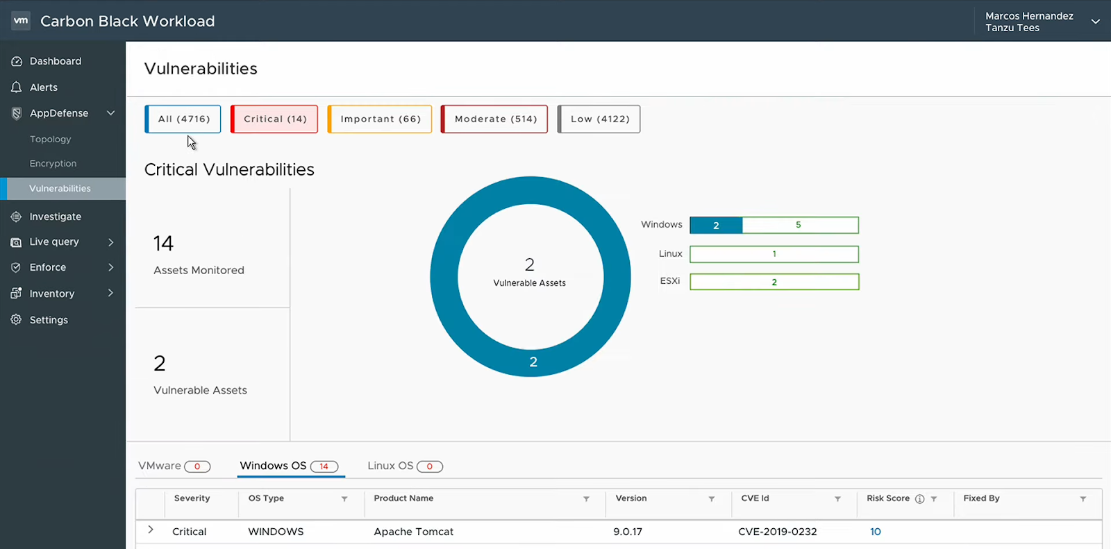Click the Settings gear icon
Screen dimensions: 1111x549
pyautogui.click(x=17, y=320)
